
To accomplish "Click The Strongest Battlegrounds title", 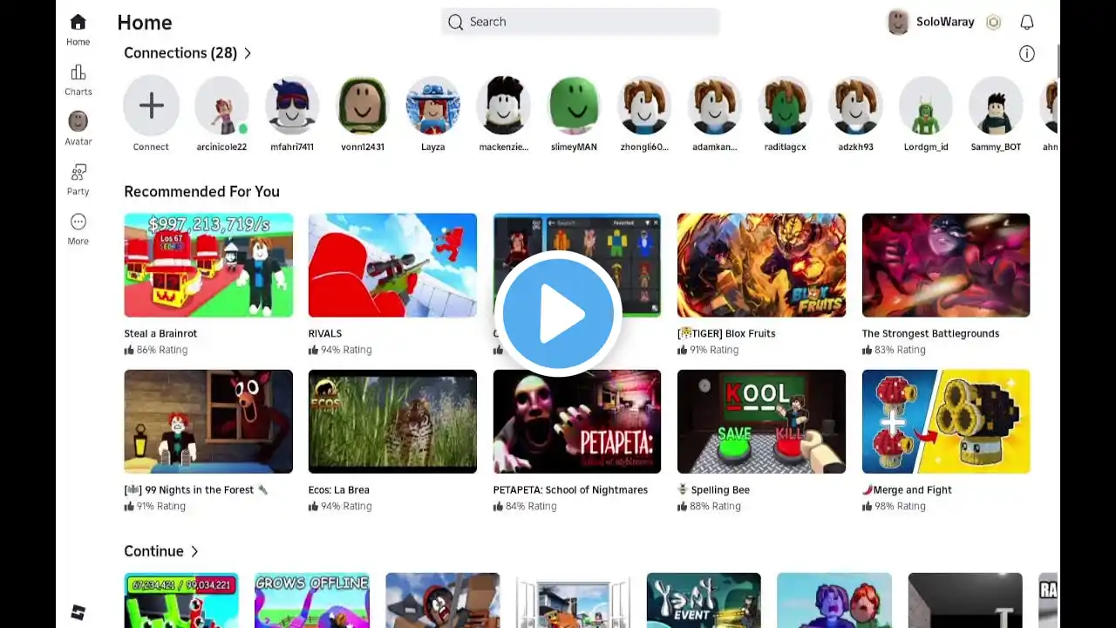I will click(x=930, y=333).
